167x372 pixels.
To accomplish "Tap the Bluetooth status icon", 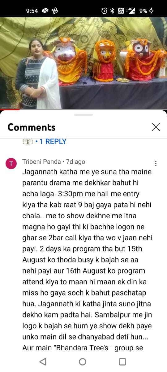I will pyautogui.click(x=112, y=11).
